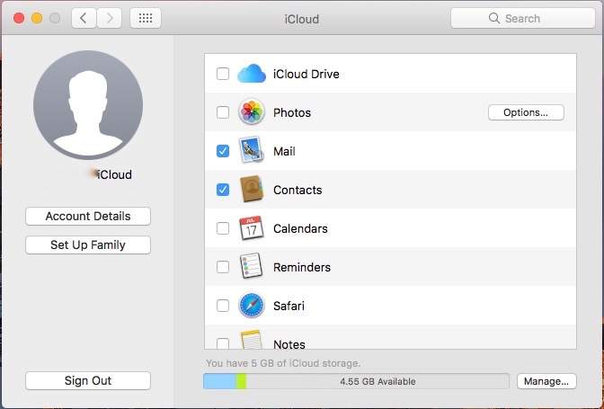Click the magnifying glass search icon
The image size is (604, 409).
point(493,18)
